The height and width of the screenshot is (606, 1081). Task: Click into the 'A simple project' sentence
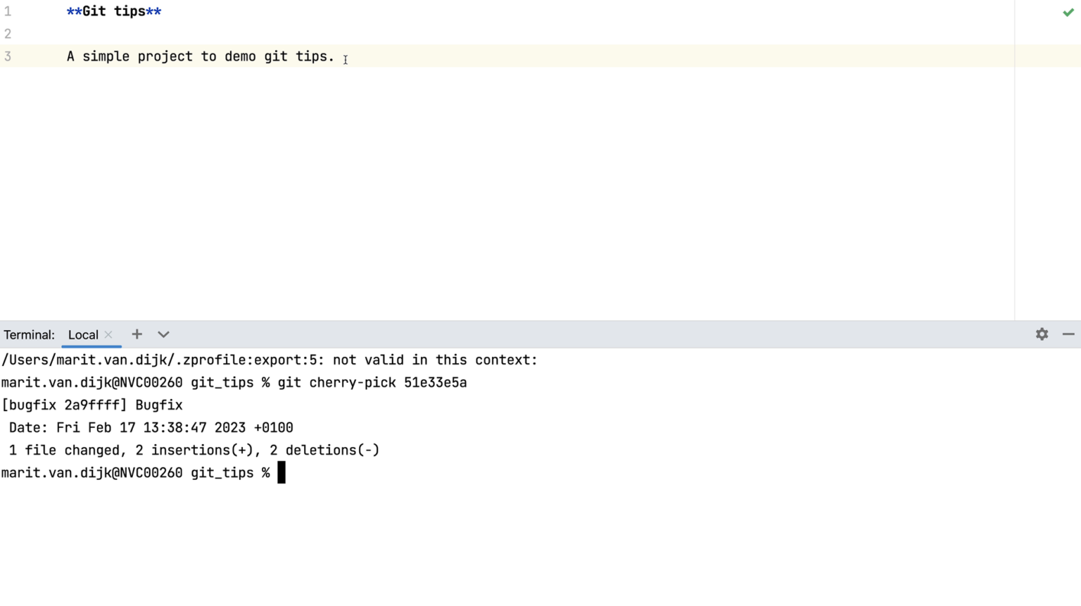(201, 56)
